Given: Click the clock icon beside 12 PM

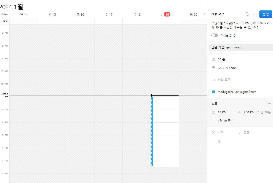Looking at the screenshot, I should coord(213,112).
